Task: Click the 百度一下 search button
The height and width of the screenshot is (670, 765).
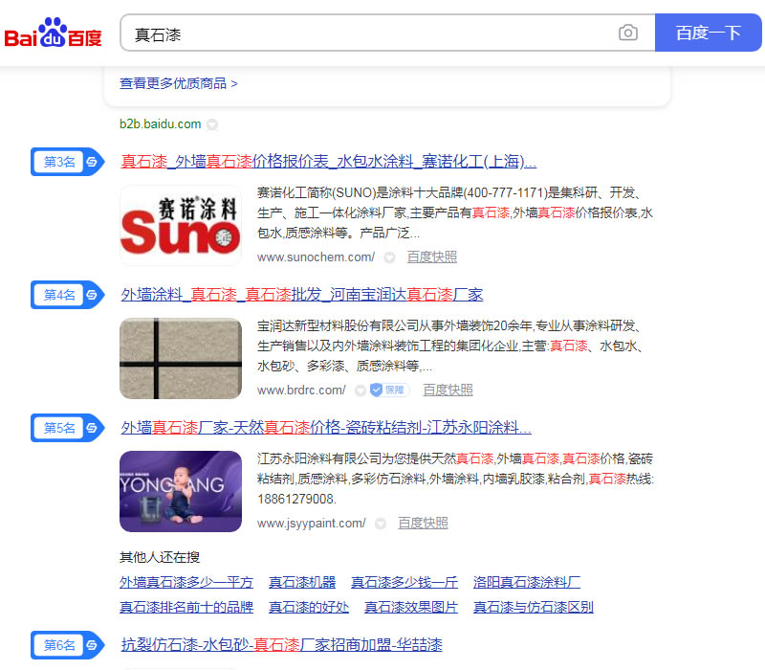Action: [x=708, y=33]
